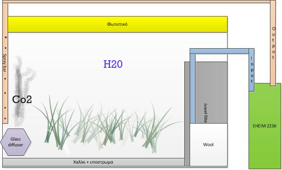The height and width of the screenshot is (170, 282).
Task: Click the top horizontal orange output pipe
Action: pos(137,2)
